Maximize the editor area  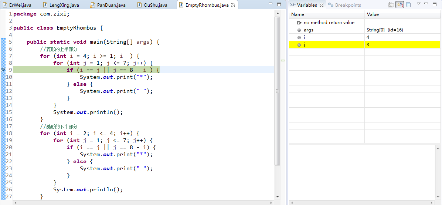pyautogui.click(x=279, y=4)
